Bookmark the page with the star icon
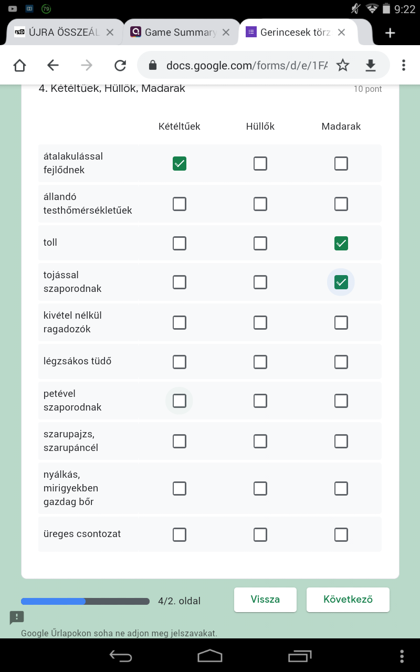 tap(343, 65)
